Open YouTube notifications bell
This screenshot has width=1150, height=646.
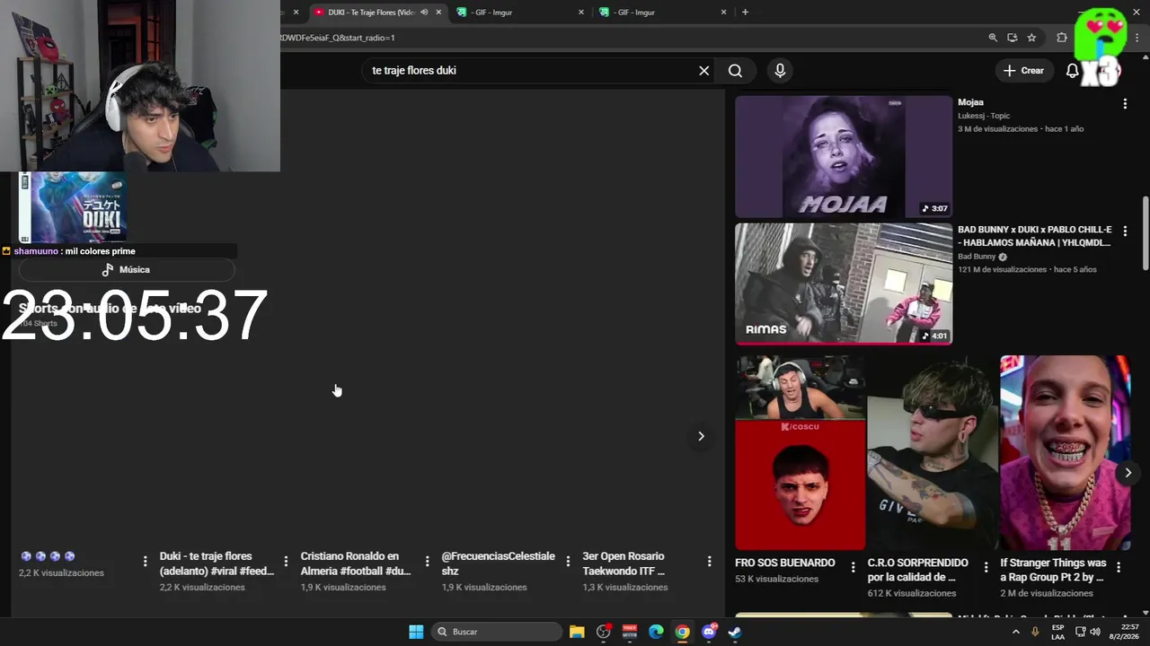pyautogui.click(x=1072, y=71)
